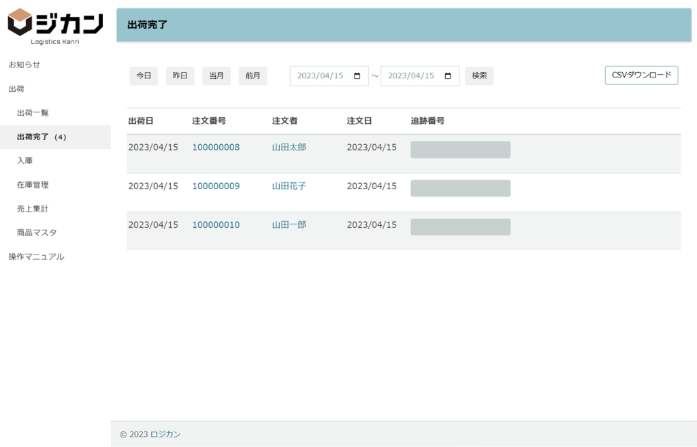Filter shipments by 昨日
The image size is (697, 447).
(x=180, y=76)
